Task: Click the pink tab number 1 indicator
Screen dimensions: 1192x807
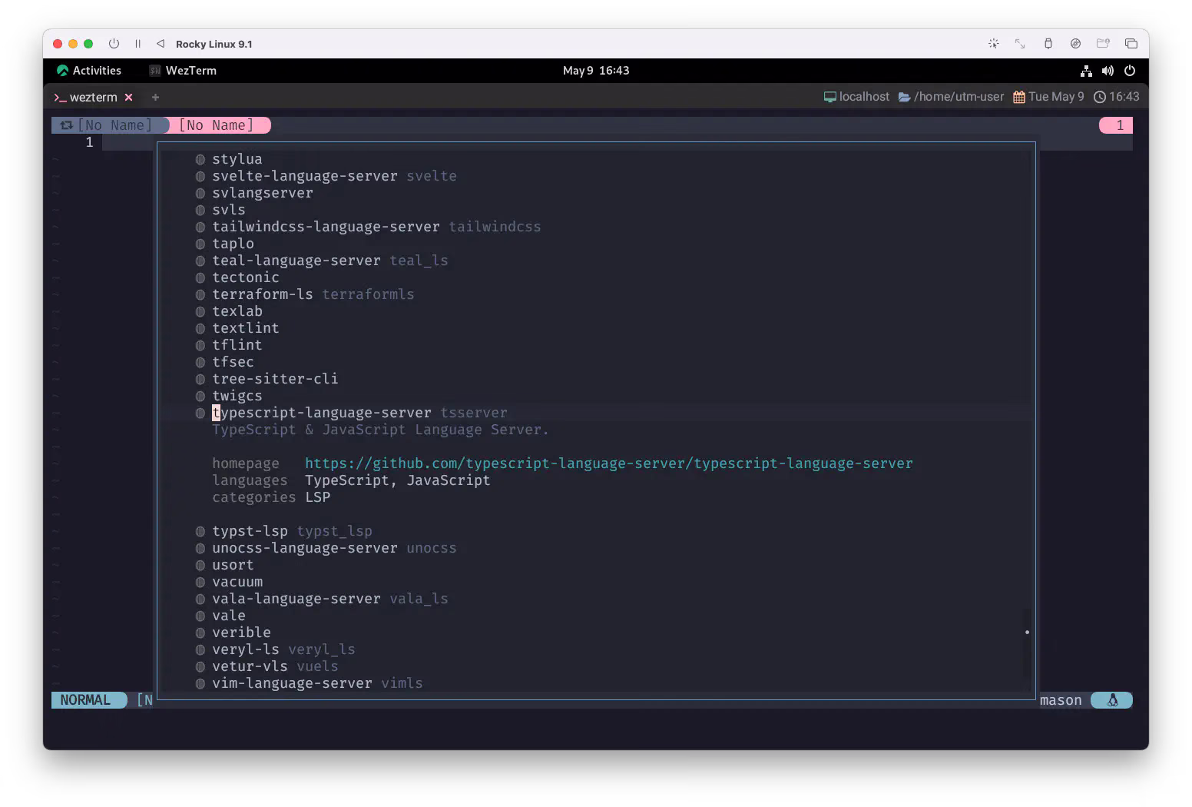Action: 1116,125
